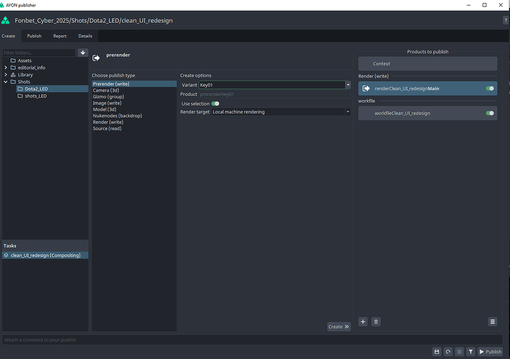The height and width of the screenshot is (359, 510).
Task: Switch to the Details tab
Action: pyautogui.click(x=85, y=35)
